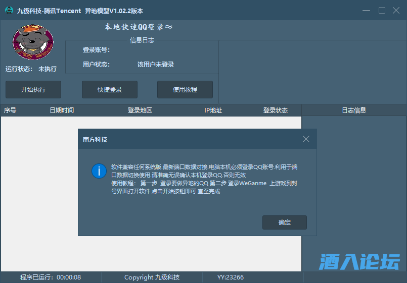This screenshot has width=407, height=283.
Task: Click Copyright 九级科技 in status bar
Action: point(152,277)
